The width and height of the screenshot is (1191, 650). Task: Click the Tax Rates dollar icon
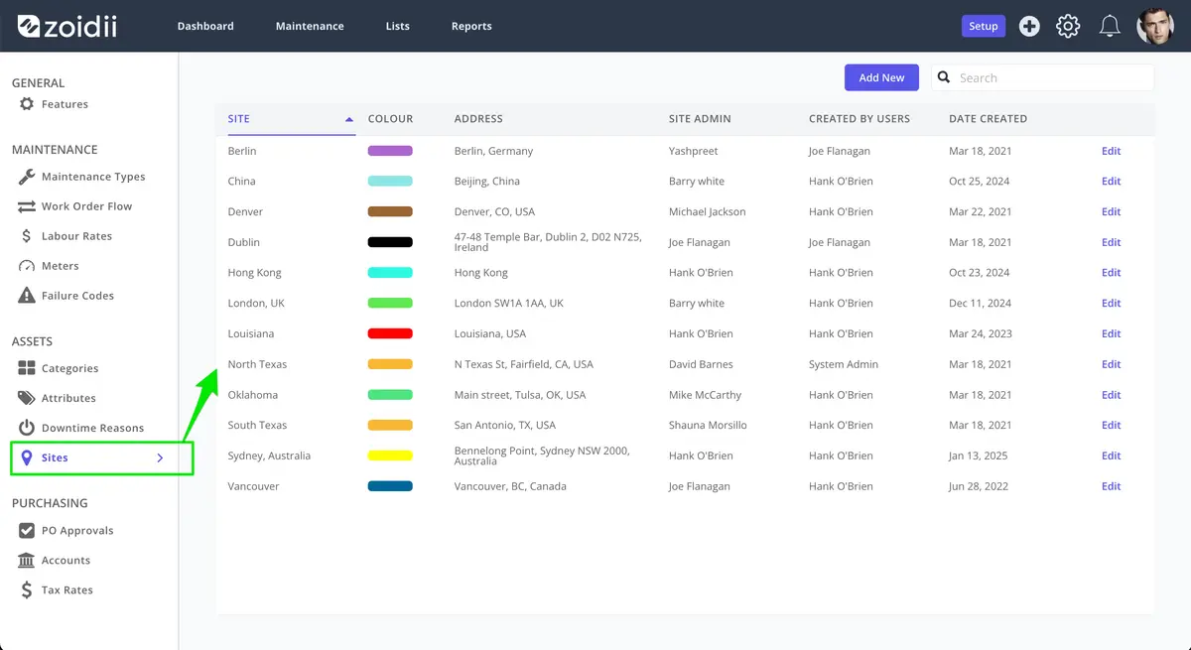tap(27, 590)
